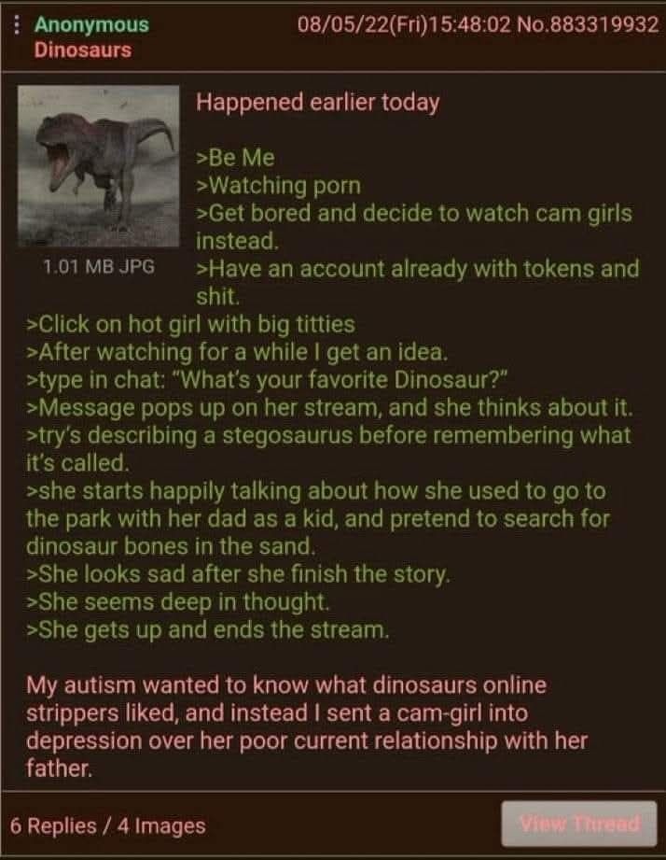This screenshot has height=860, width=666.
Task: Select the She seems deep in thought line
Action: tap(178, 602)
